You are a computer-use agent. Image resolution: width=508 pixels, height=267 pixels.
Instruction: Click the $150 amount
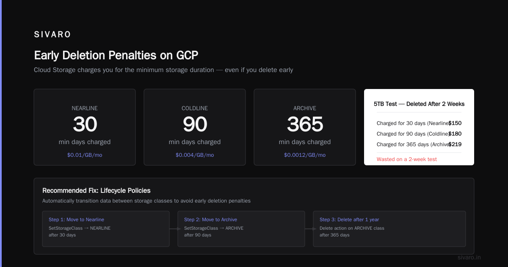(x=455, y=123)
